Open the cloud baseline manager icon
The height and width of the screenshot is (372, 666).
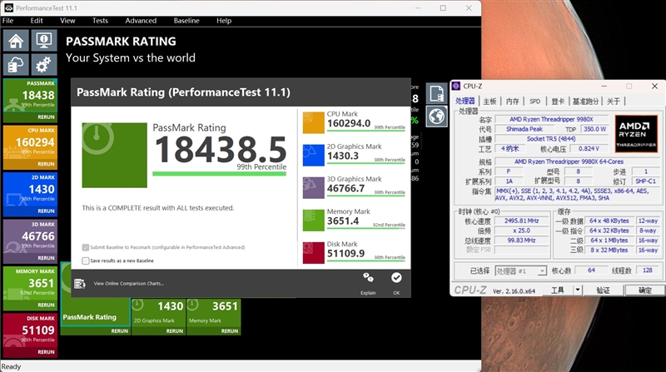coord(16,65)
